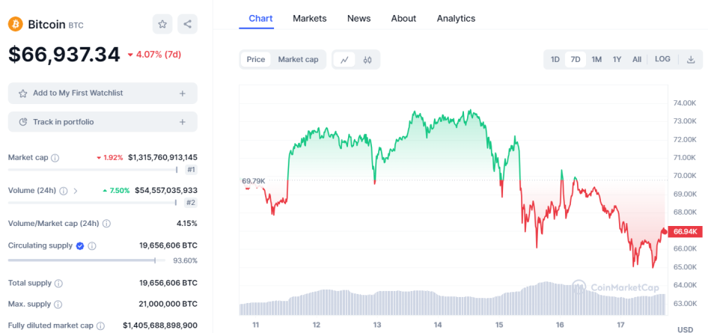Select the 1Y time range

point(617,60)
